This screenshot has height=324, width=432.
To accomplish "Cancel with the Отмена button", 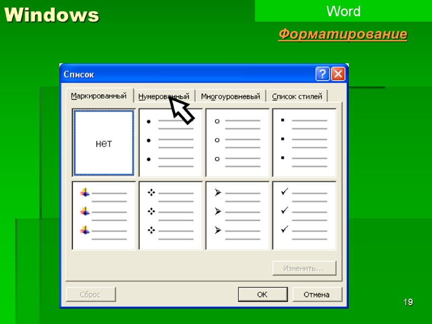I will [317, 294].
